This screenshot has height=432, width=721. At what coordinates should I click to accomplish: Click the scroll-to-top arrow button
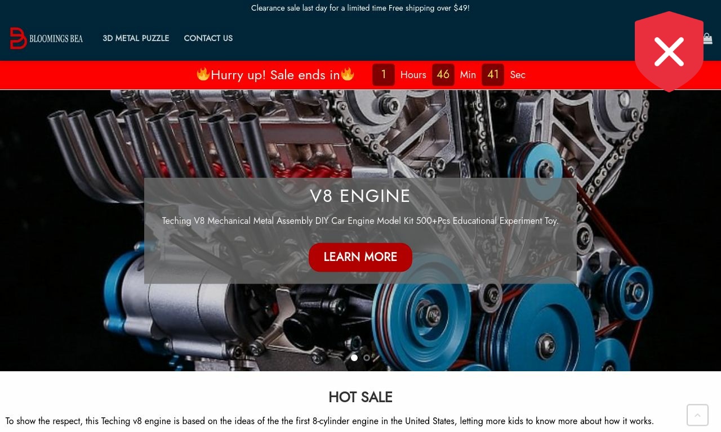click(697, 415)
